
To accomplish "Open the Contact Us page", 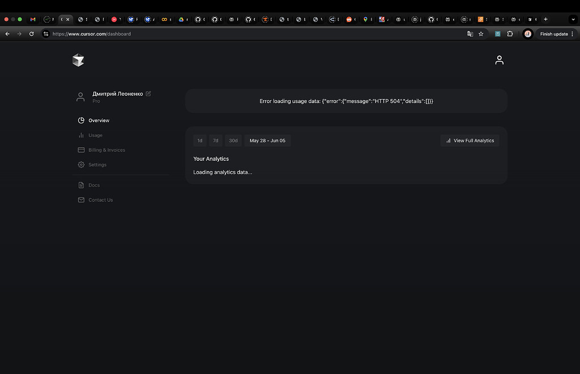I will [100, 200].
